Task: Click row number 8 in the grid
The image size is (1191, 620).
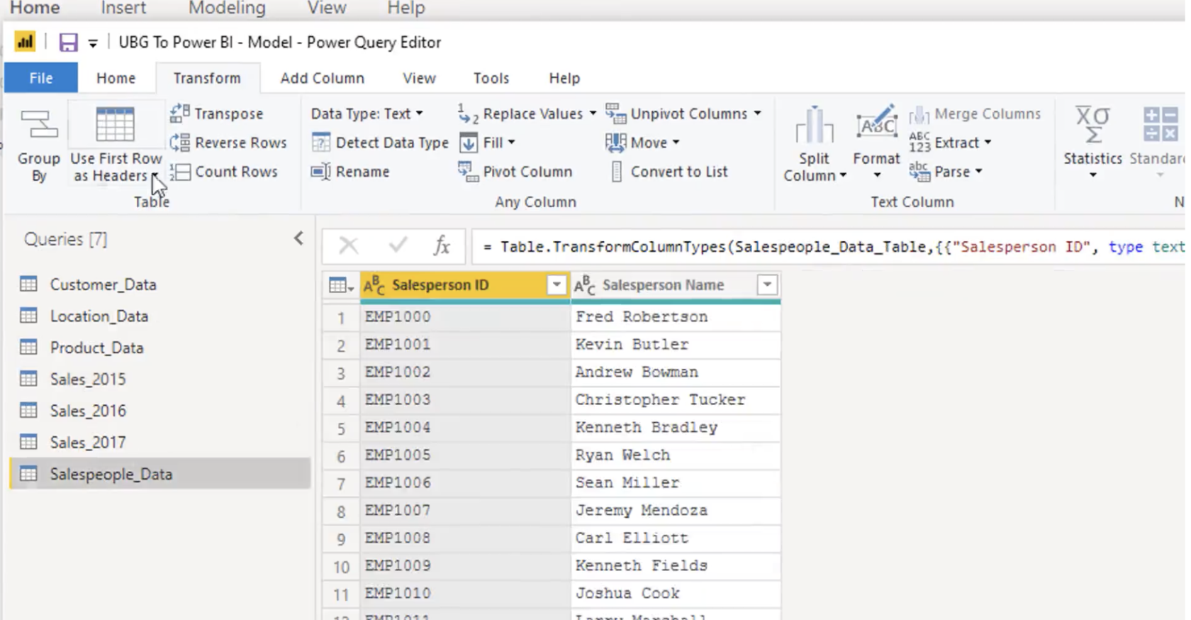Action: click(341, 511)
